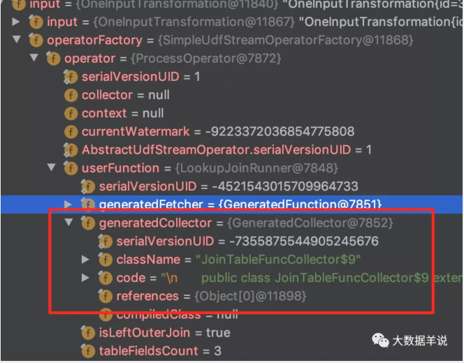The height and width of the screenshot is (363, 464).
Task: Click the field icon beside currentWatermark
Action: (x=71, y=131)
